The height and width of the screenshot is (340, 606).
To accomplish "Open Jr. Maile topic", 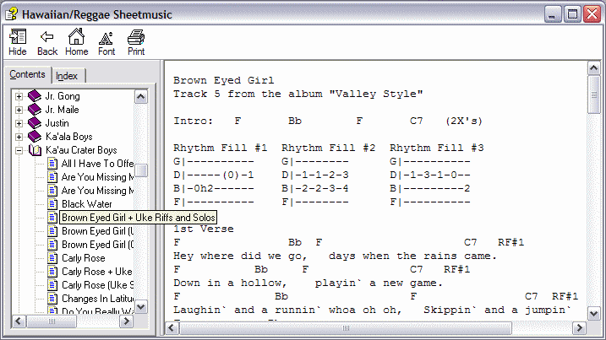I will pyautogui.click(x=63, y=109).
